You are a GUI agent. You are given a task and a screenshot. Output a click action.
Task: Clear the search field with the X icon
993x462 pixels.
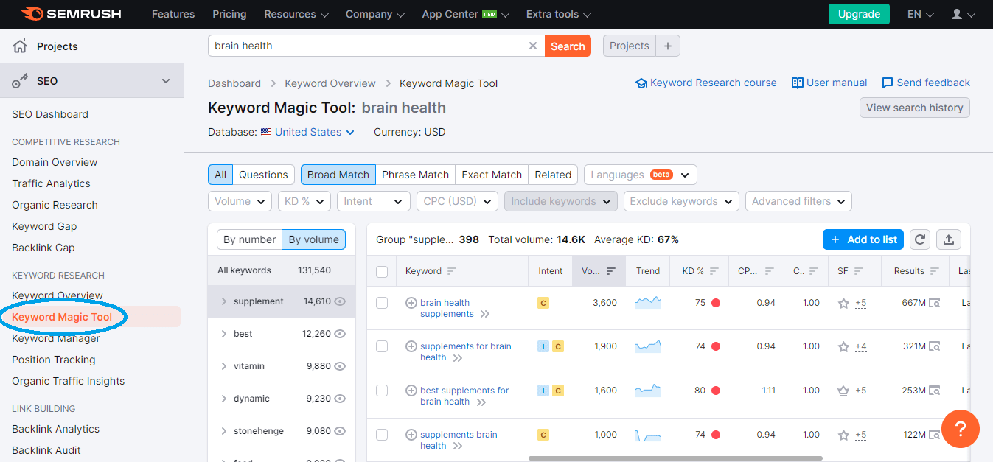pyautogui.click(x=533, y=46)
